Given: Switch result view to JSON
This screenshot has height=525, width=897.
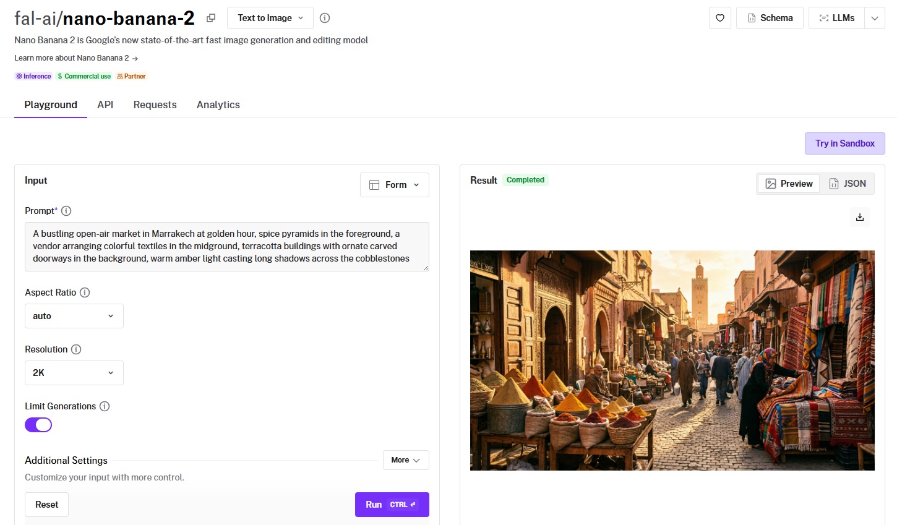Looking at the screenshot, I should click(848, 184).
